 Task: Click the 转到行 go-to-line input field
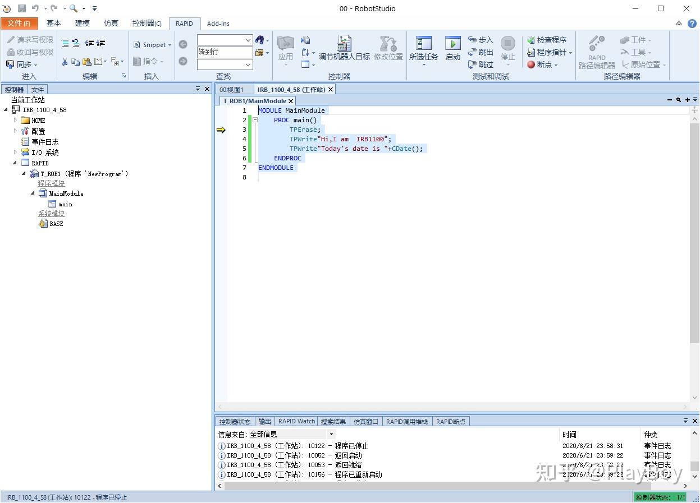click(x=225, y=52)
